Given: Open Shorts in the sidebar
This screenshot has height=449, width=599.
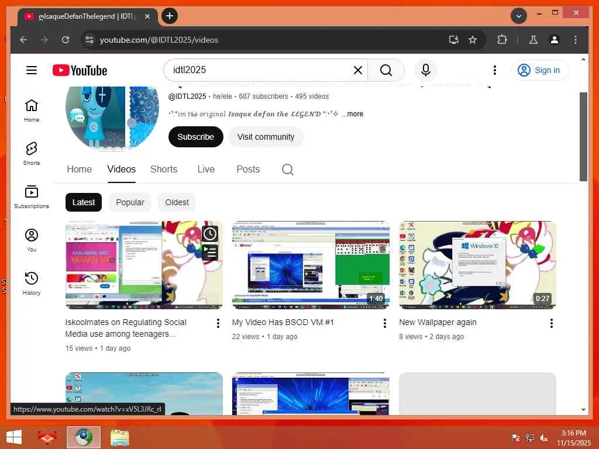Looking at the screenshot, I should (x=32, y=154).
